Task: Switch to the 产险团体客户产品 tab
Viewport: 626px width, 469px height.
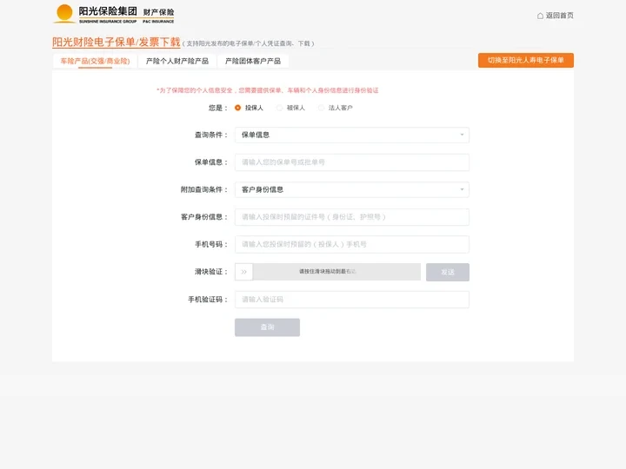Action: tap(253, 61)
